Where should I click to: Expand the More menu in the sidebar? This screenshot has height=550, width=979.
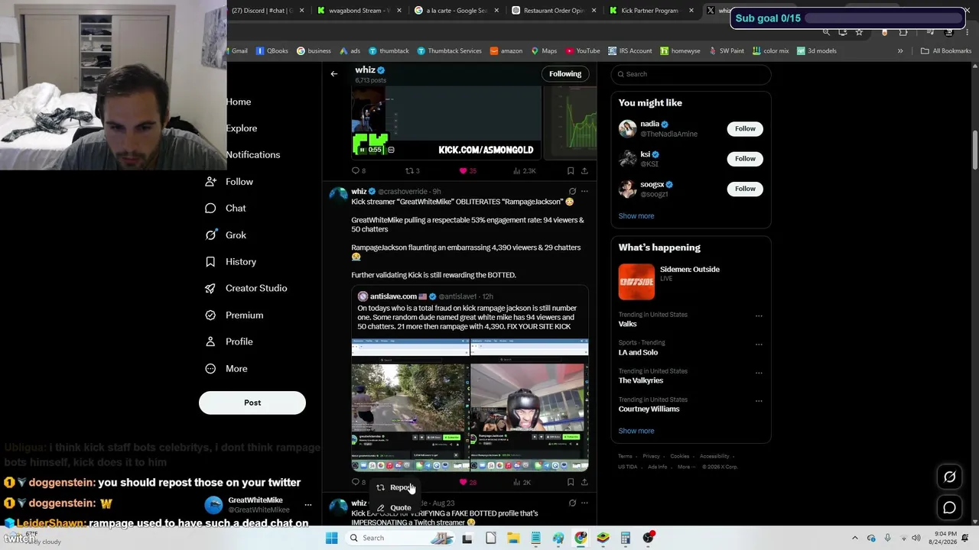tap(226, 368)
